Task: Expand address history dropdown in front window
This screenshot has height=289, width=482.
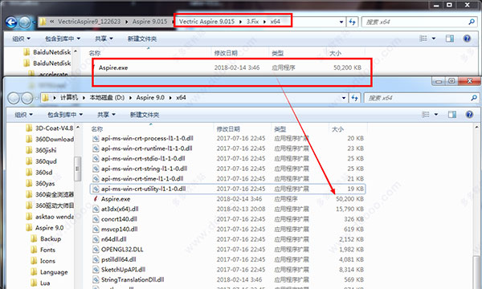Action: pos(344,98)
